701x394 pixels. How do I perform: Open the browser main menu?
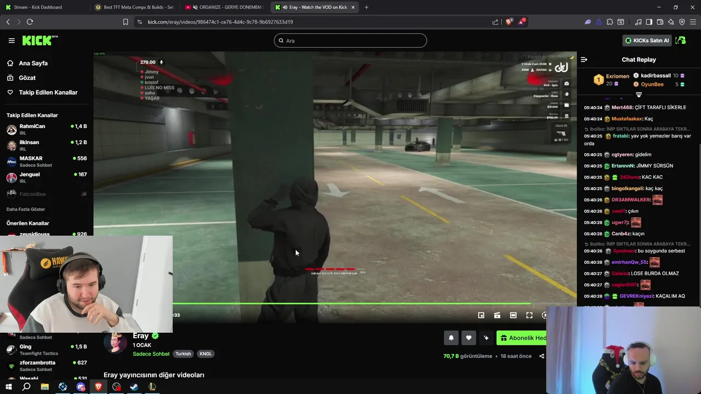pyautogui.click(x=693, y=22)
